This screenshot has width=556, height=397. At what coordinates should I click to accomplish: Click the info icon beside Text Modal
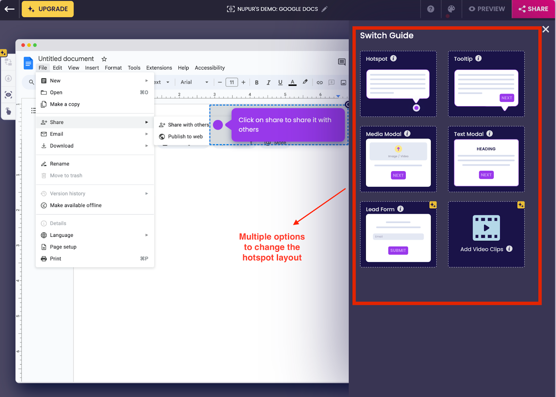[490, 133]
